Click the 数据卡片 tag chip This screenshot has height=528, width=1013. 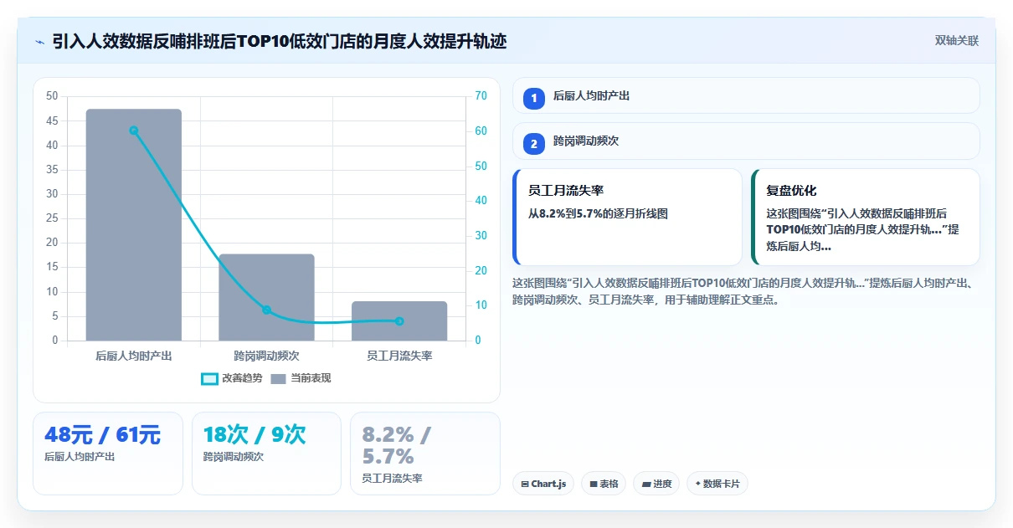(x=717, y=484)
